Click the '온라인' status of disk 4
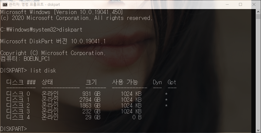Viewport: 261px width, 133px height. click(x=50, y=117)
